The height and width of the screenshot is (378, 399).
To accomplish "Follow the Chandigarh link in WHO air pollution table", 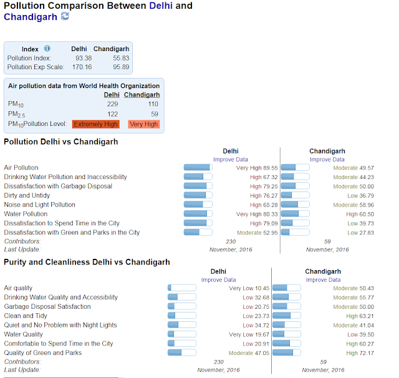I will coord(142,95).
